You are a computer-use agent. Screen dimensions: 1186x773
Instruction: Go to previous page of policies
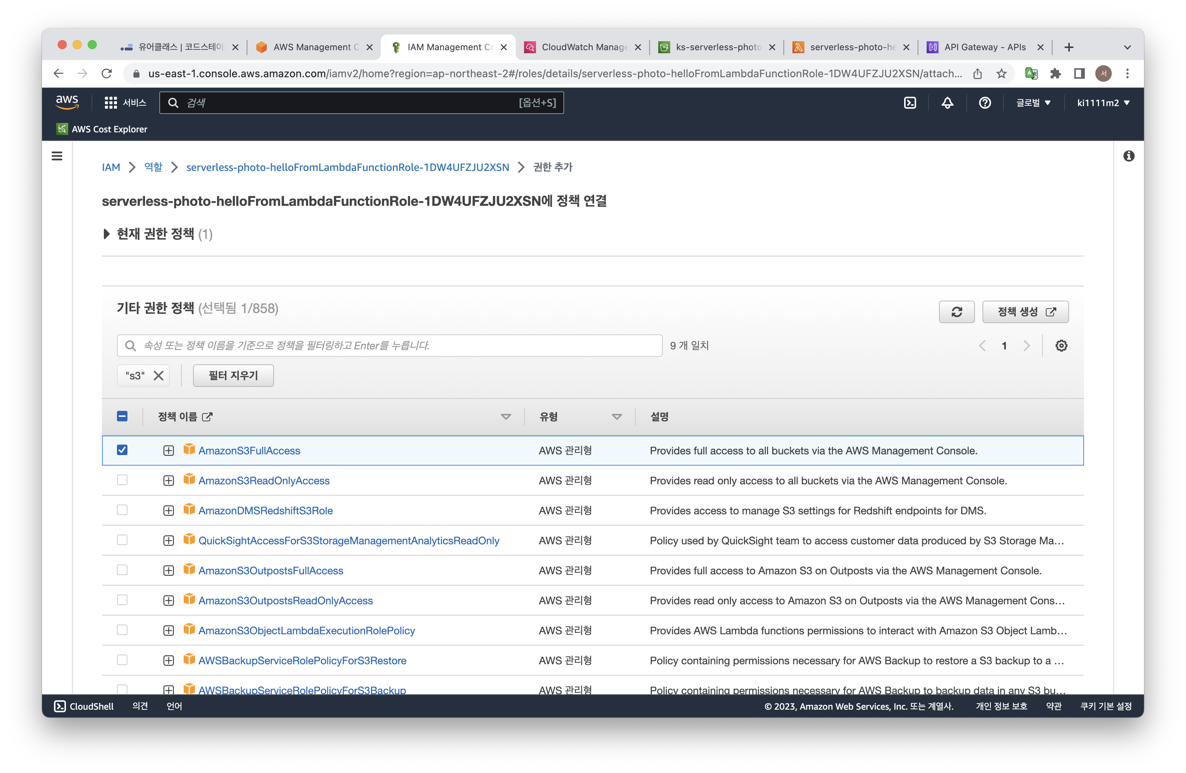(x=982, y=346)
